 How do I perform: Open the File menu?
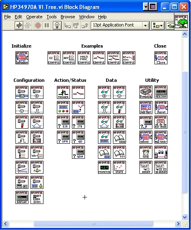tap(7, 17)
